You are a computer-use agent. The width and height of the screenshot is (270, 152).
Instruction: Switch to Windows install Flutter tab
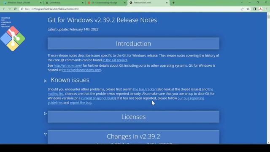click(x=22, y=3)
